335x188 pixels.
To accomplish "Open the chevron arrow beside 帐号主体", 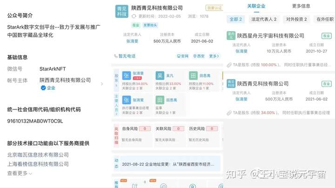I will tap(102, 84).
